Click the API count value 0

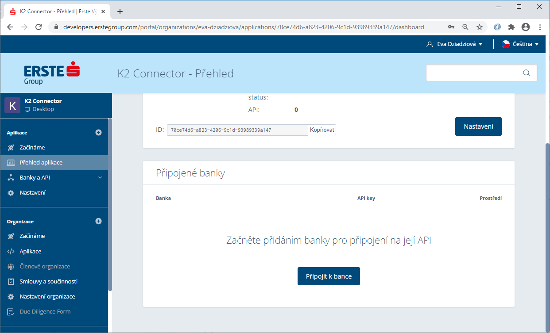pyautogui.click(x=296, y=110)
